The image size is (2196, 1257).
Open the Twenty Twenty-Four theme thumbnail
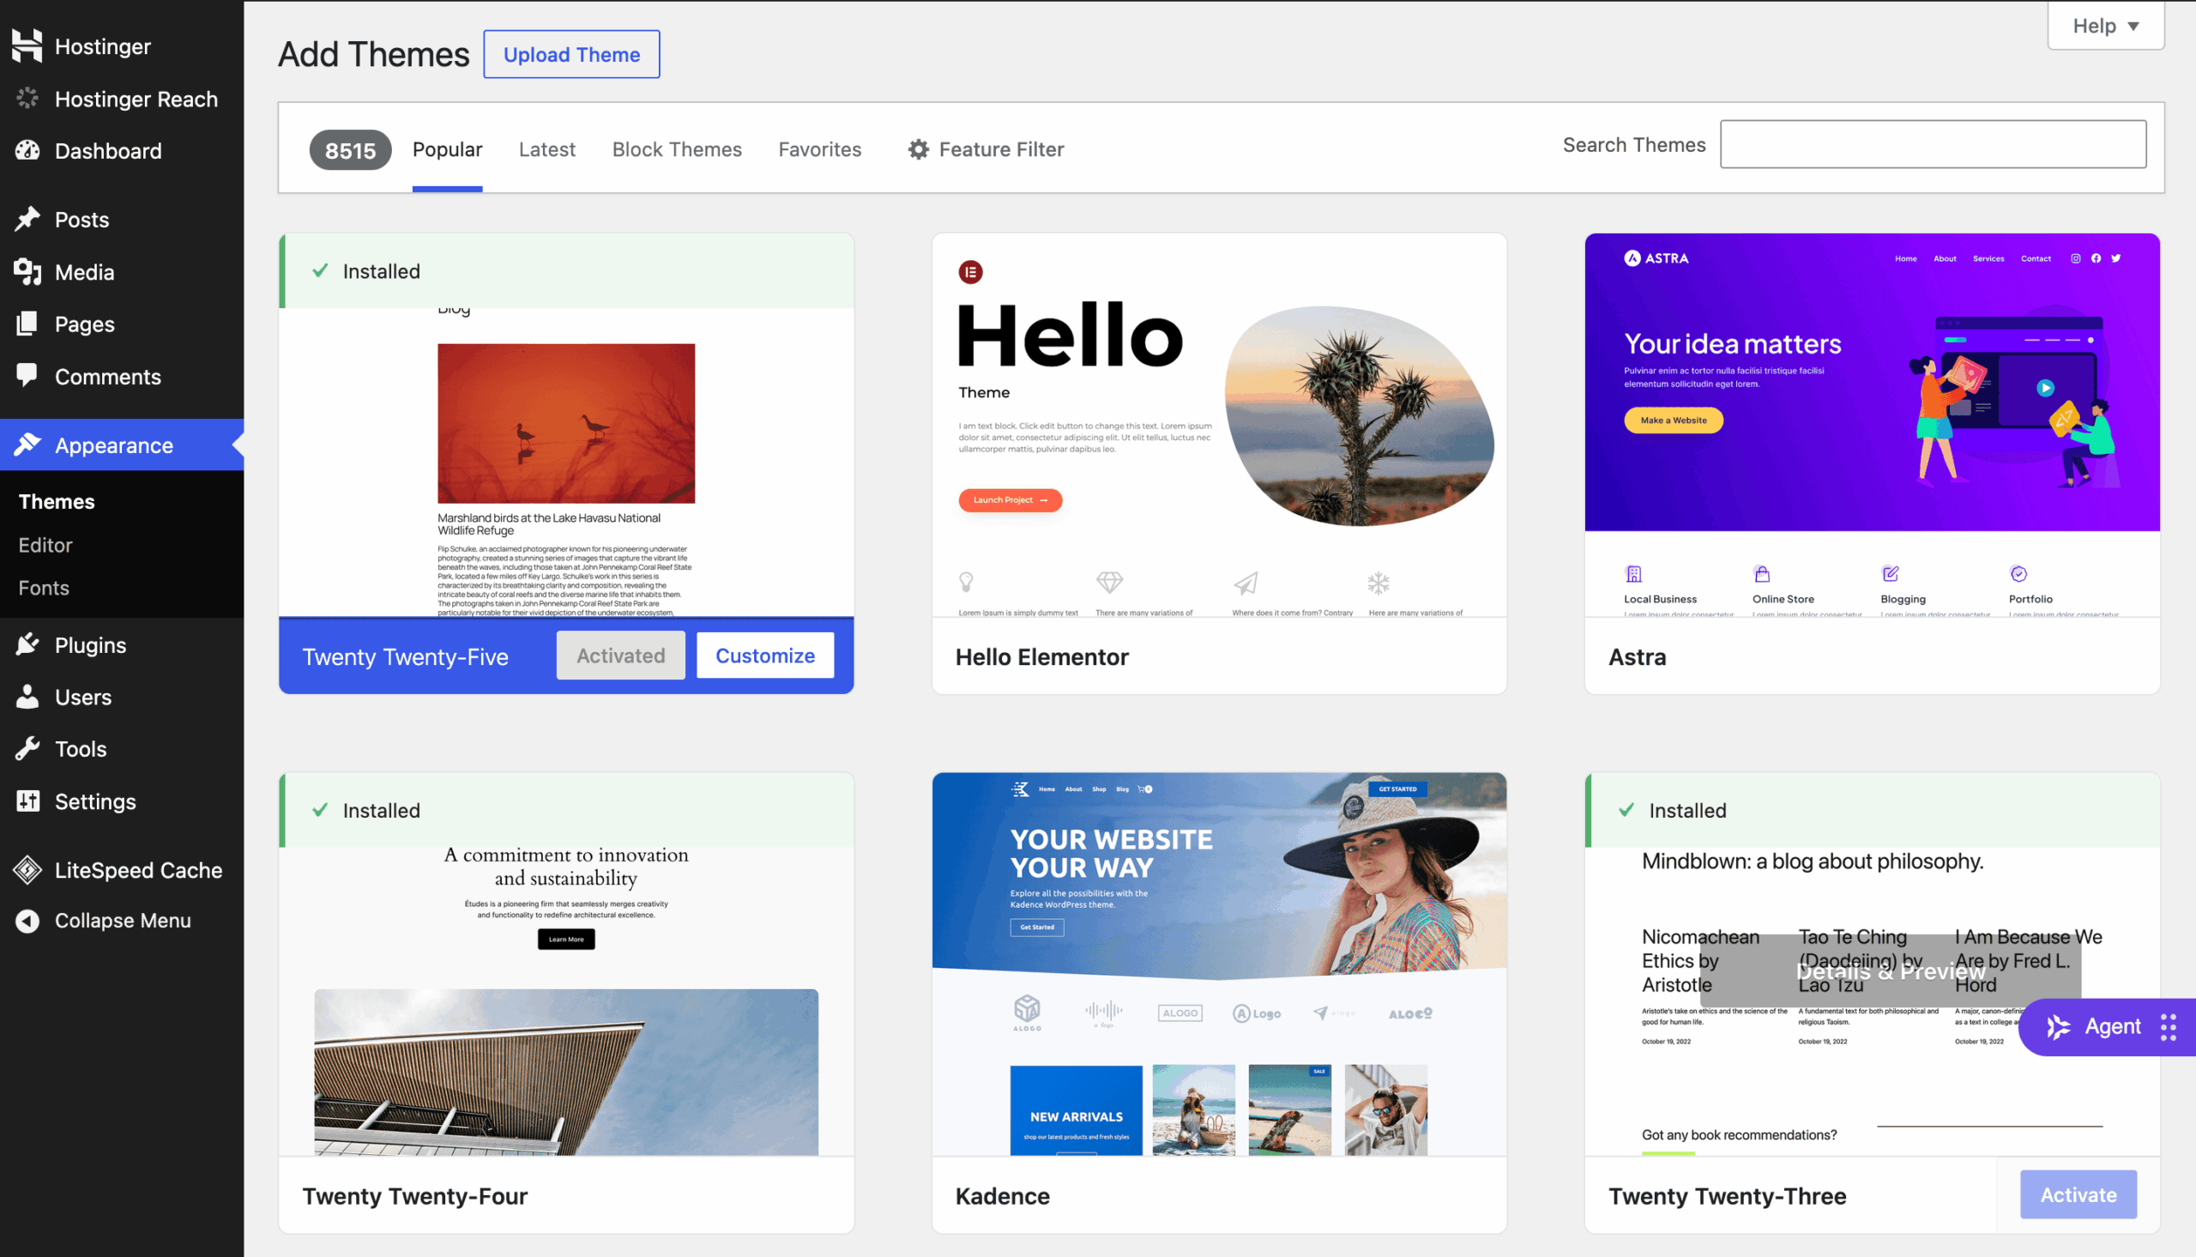pyautogui.click(x=566, y=1000)
